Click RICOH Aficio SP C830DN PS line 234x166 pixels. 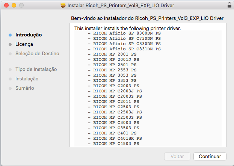124,44
